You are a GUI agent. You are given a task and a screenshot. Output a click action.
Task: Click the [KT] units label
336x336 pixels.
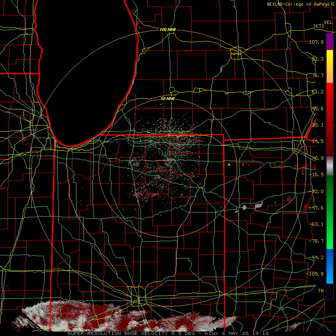319,26
